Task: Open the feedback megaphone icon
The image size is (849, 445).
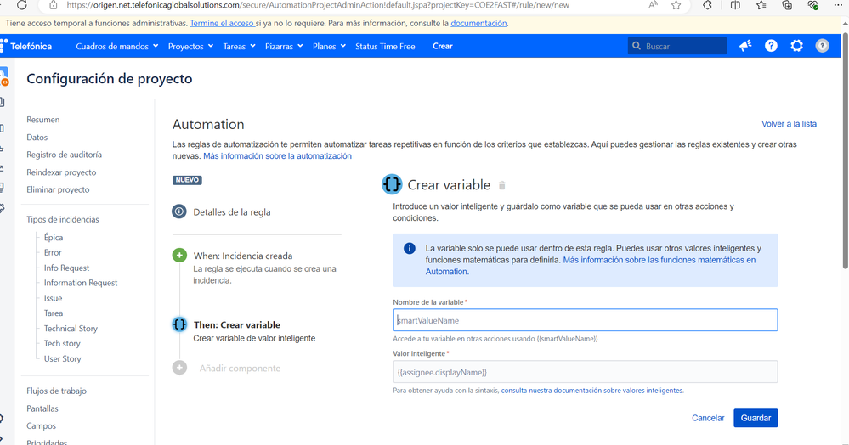Action: [745, 46]
